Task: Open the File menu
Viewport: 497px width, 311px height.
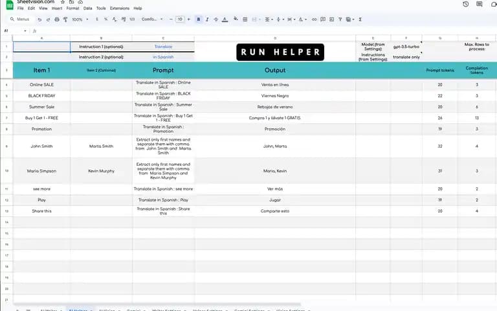Action: pos(20,8)
